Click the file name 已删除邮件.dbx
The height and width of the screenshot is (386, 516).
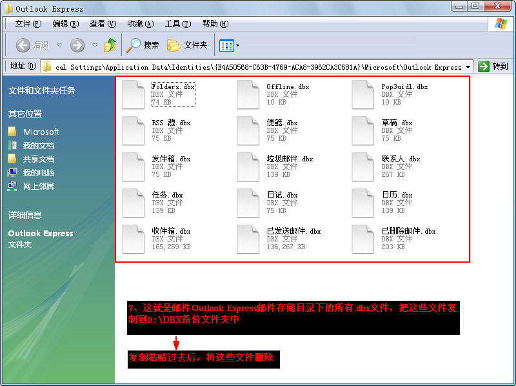tap(408, 231)
